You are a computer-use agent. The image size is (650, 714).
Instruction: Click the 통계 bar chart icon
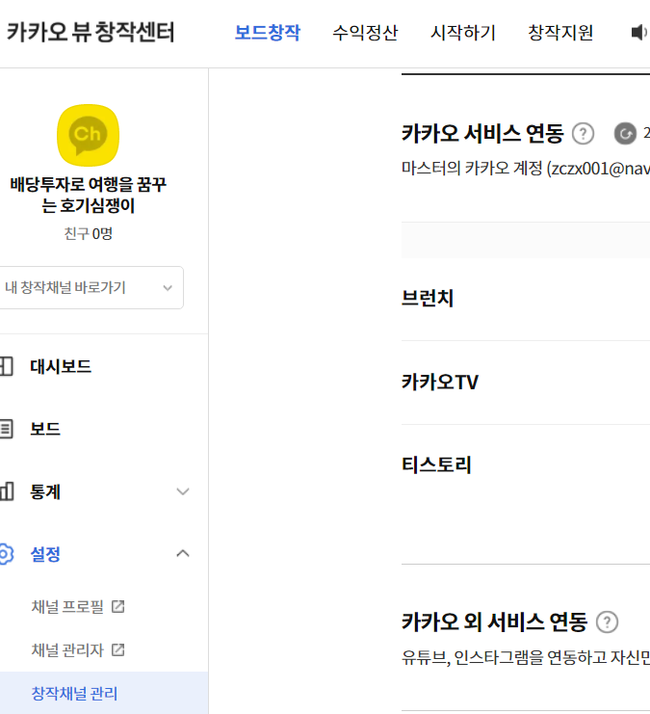pos(7,491)
